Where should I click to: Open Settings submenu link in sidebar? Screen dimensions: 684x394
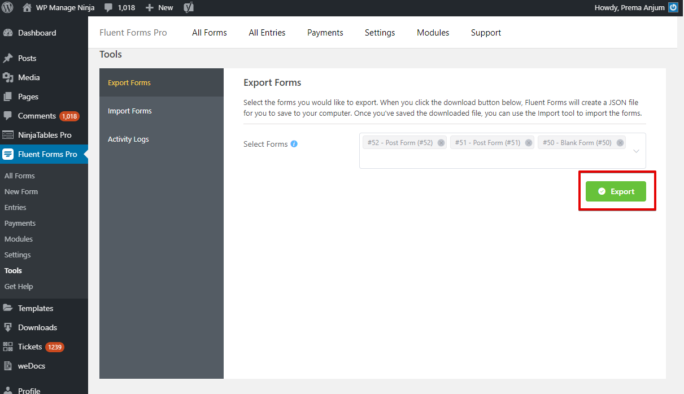18,255
